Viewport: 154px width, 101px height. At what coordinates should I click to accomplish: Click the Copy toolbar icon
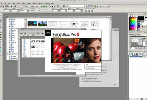coord(26,6)
